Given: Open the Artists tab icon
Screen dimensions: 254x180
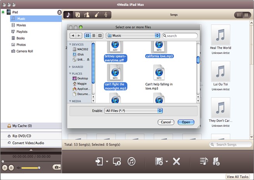Looking at the screenshot, I should pyautogui.click(x=87, y=15).
